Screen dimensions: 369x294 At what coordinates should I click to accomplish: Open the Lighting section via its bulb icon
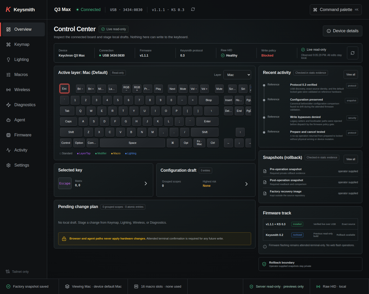coord(8,60)
